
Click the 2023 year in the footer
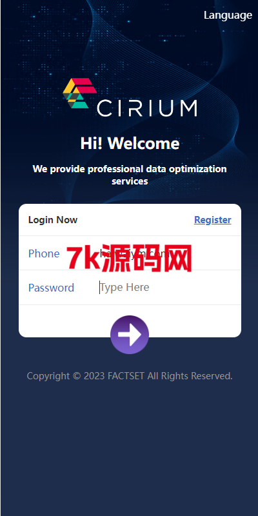coord(94,376)
